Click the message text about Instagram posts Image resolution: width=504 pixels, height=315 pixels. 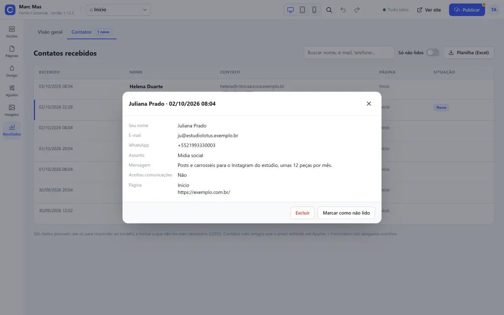coord(254,165)
